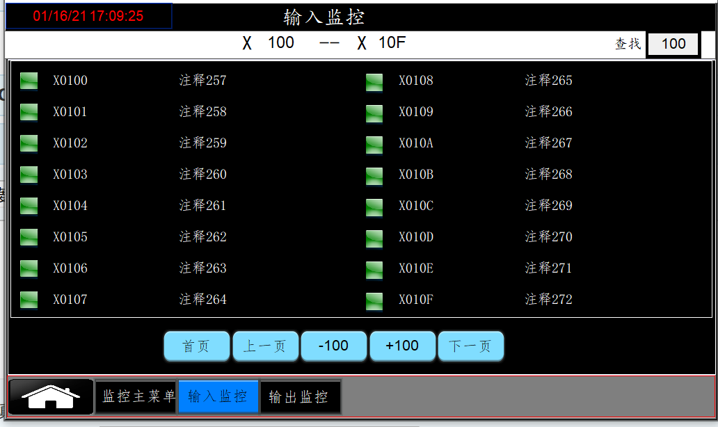Image resolution: width=718 pixels, height=427 pixels.
Task: Switch to the 输出监控 tab
Action: (300, 397)
